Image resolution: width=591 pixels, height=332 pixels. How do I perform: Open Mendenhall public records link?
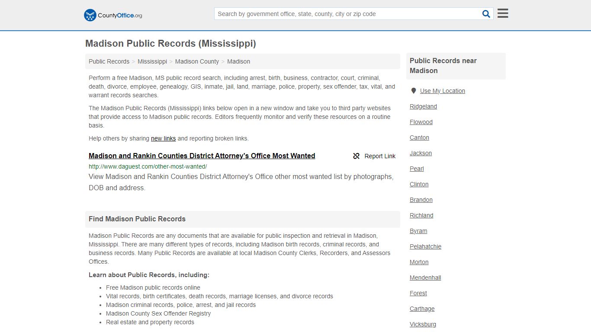(425, 278)
